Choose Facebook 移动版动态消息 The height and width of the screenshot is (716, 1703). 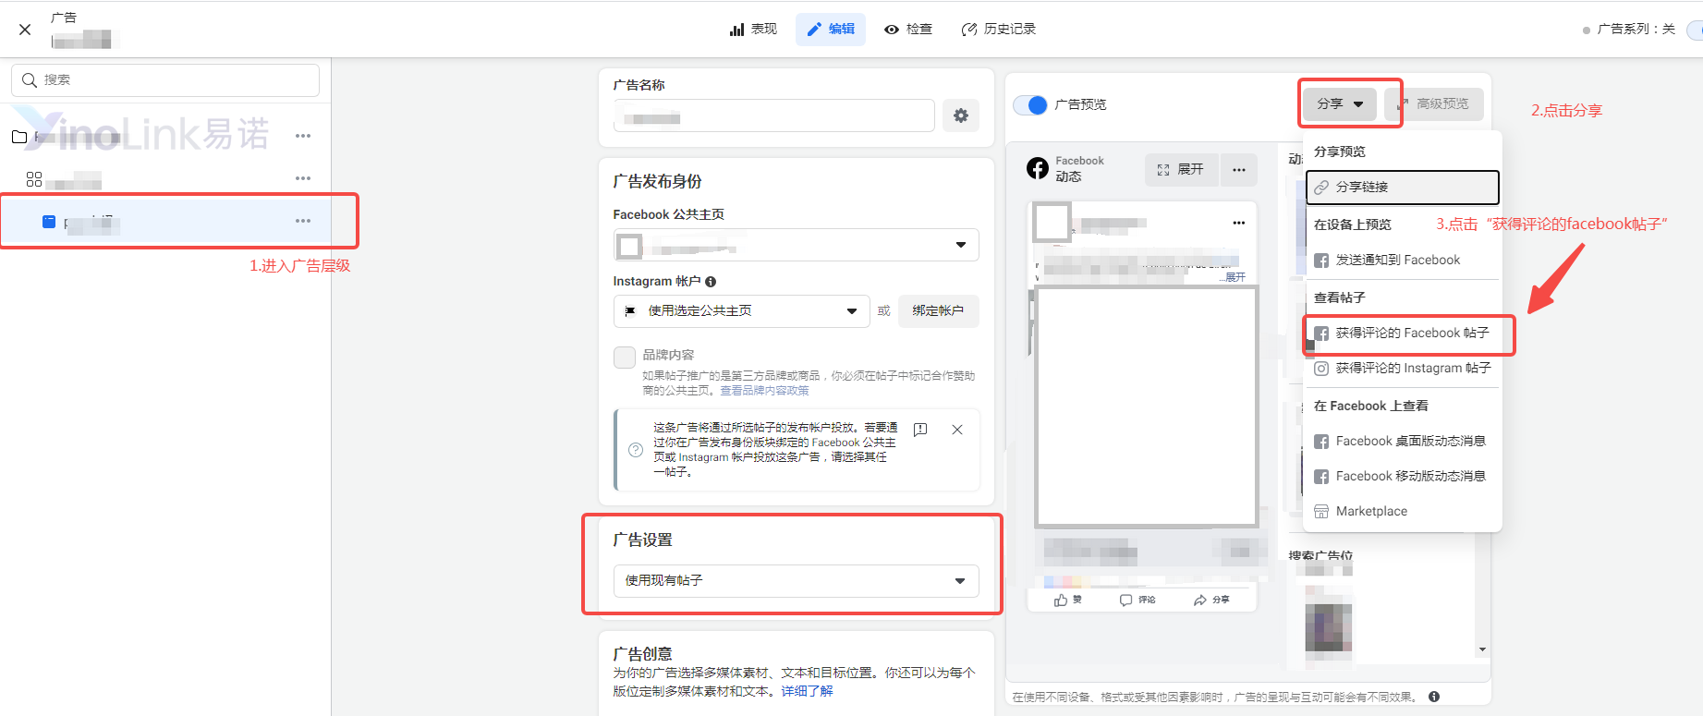click(x=1402, y=477)
